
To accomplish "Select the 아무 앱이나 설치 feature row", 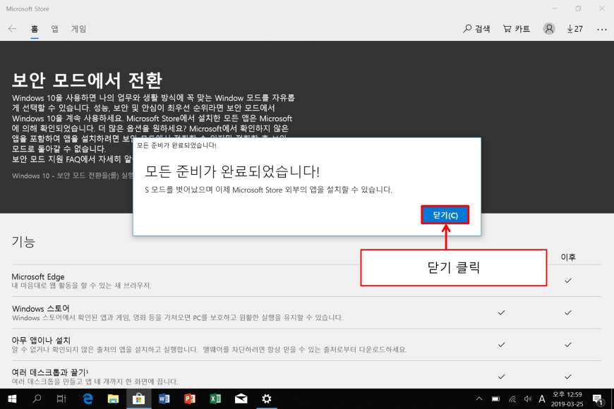I will (x=306, y=345).
